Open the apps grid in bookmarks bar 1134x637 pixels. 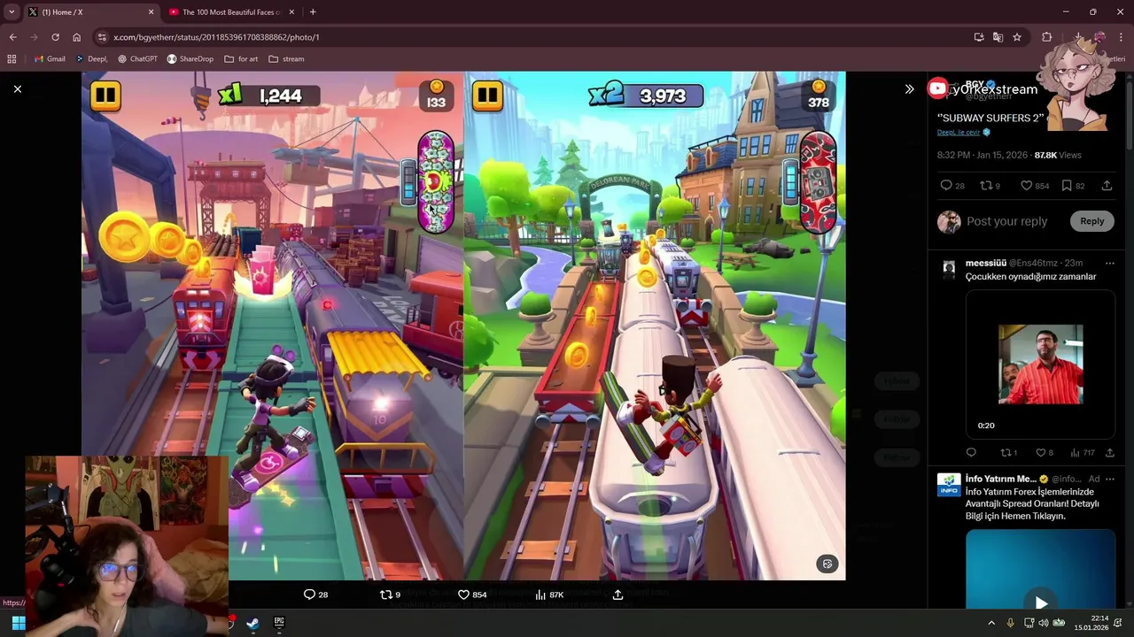12,58
